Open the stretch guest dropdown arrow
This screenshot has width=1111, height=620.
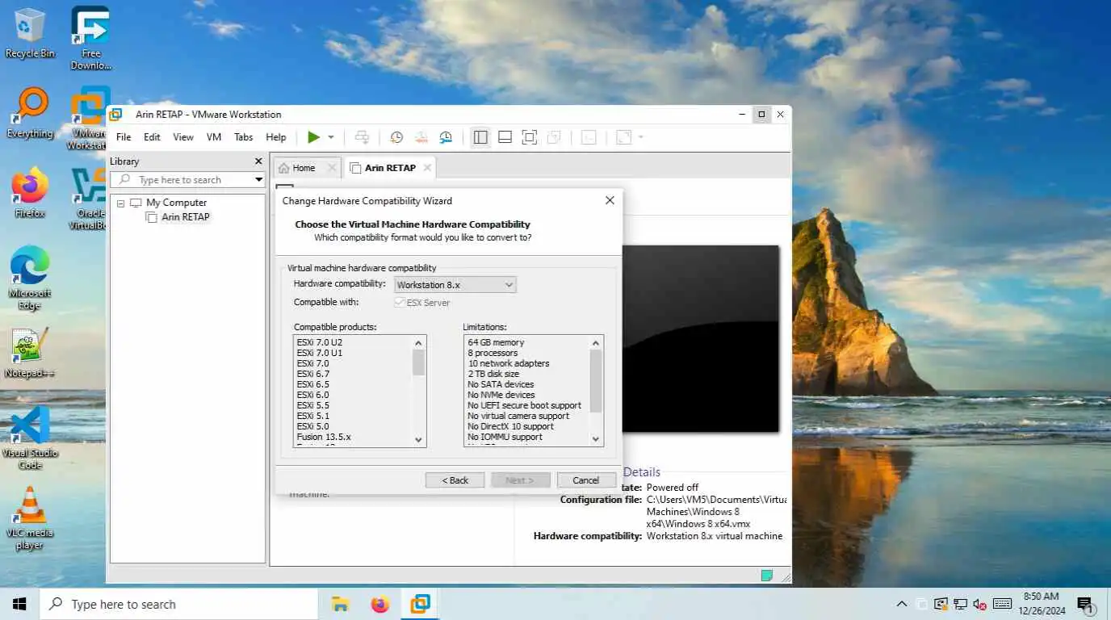point(641,137)
